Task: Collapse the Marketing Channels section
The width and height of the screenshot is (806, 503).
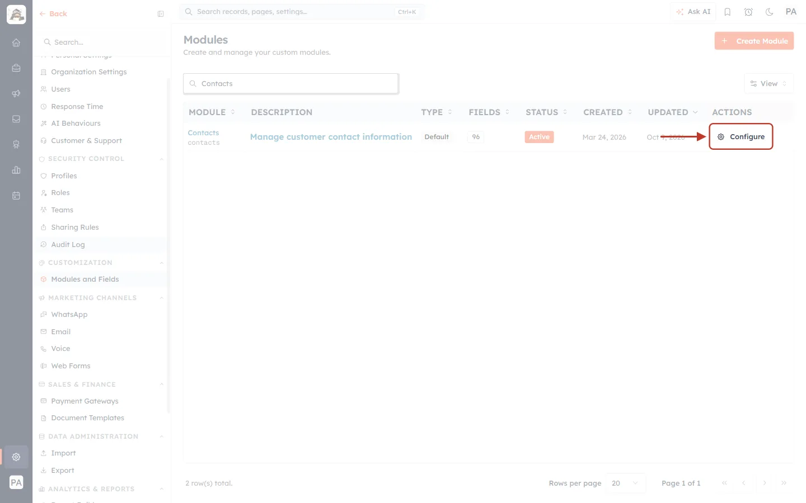Action: (162, 298)
